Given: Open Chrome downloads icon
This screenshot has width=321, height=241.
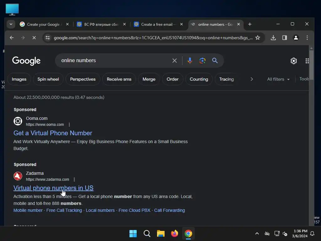Looking at the screenshot, I should [273, 38].
